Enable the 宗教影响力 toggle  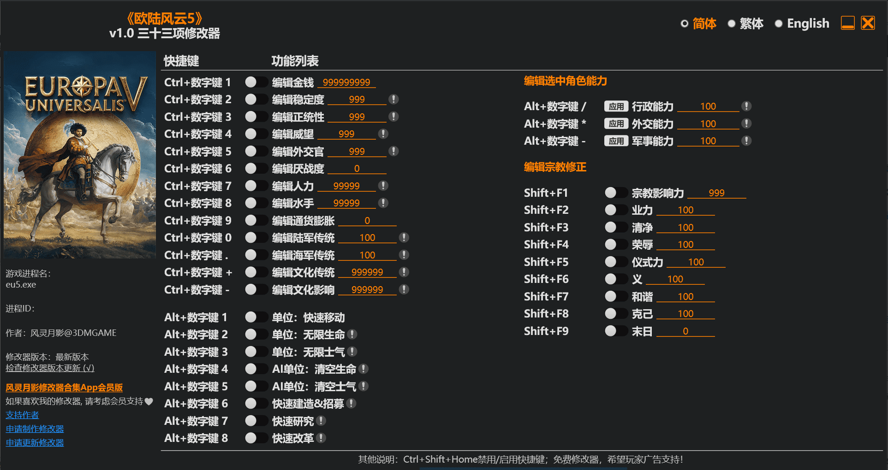point(616,192)
